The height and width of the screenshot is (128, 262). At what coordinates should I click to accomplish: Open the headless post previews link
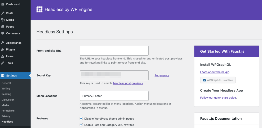[128, 83]
